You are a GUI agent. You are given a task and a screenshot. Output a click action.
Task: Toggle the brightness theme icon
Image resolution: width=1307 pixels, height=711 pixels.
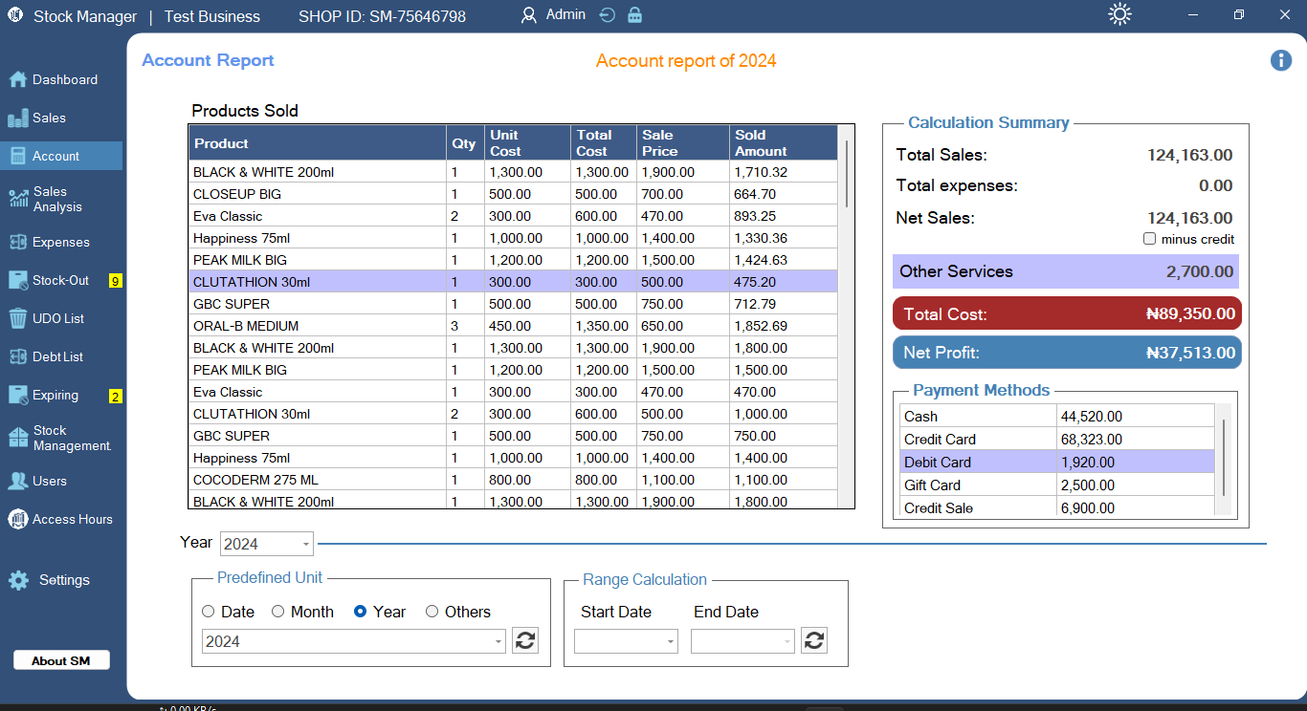(x=1119, y=14)
